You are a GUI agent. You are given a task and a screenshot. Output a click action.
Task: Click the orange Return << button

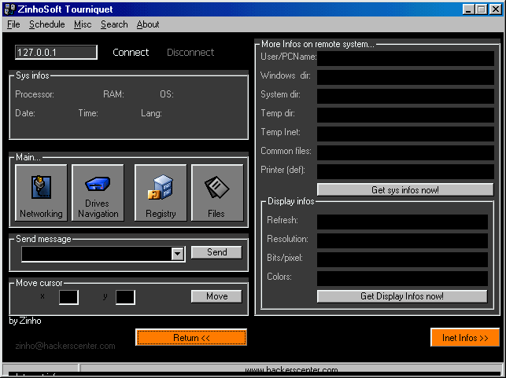click(191, 338)
